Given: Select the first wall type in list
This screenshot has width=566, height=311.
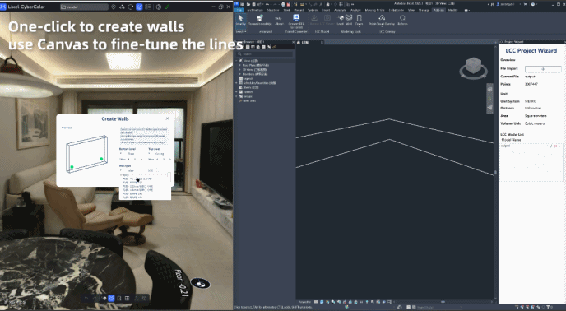Looking at the screenshot, I should point(137,179).
